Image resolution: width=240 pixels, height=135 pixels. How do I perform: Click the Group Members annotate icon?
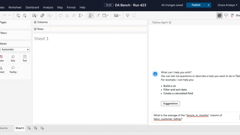point(97,15)
